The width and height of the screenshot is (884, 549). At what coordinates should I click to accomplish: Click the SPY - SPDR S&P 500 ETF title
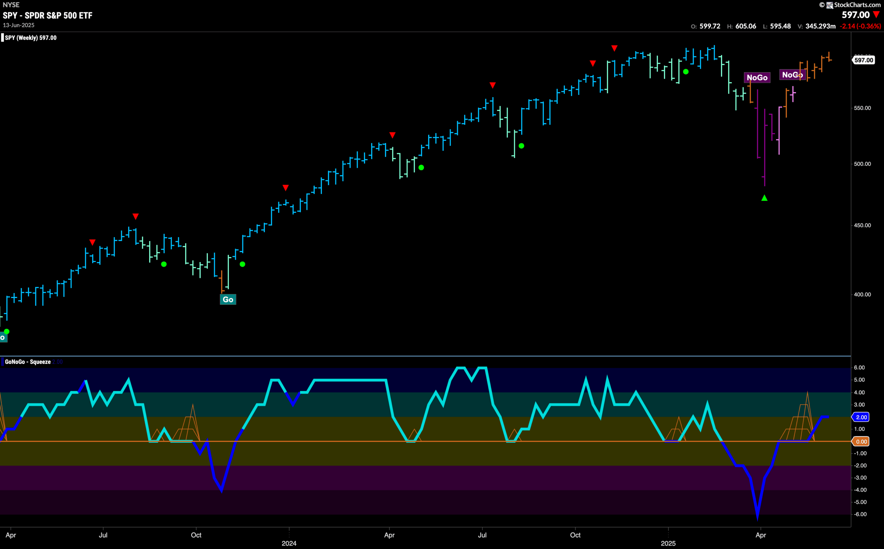click(48, 15)
